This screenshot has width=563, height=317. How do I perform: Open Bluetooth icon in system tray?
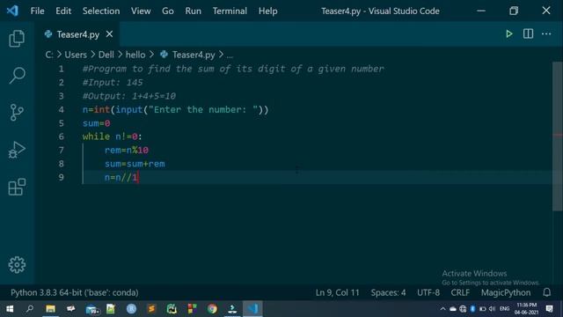click(x=472, y=309)
